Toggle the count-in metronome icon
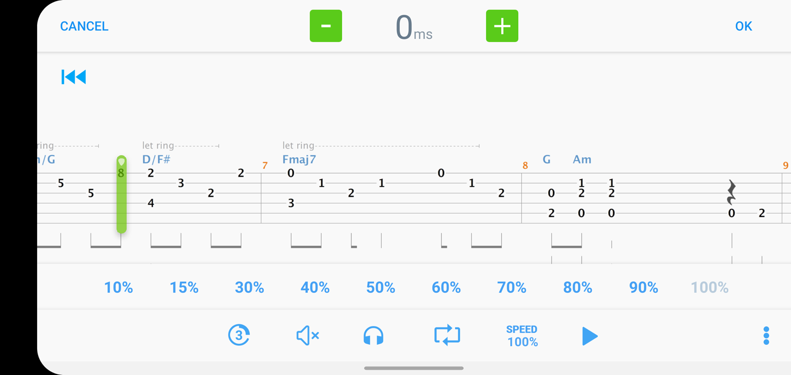Image resolution: width=791 pixels, height=375 pixels. point(239,335)
